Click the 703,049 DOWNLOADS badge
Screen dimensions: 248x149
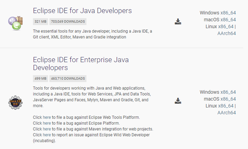tap(68, 22)
